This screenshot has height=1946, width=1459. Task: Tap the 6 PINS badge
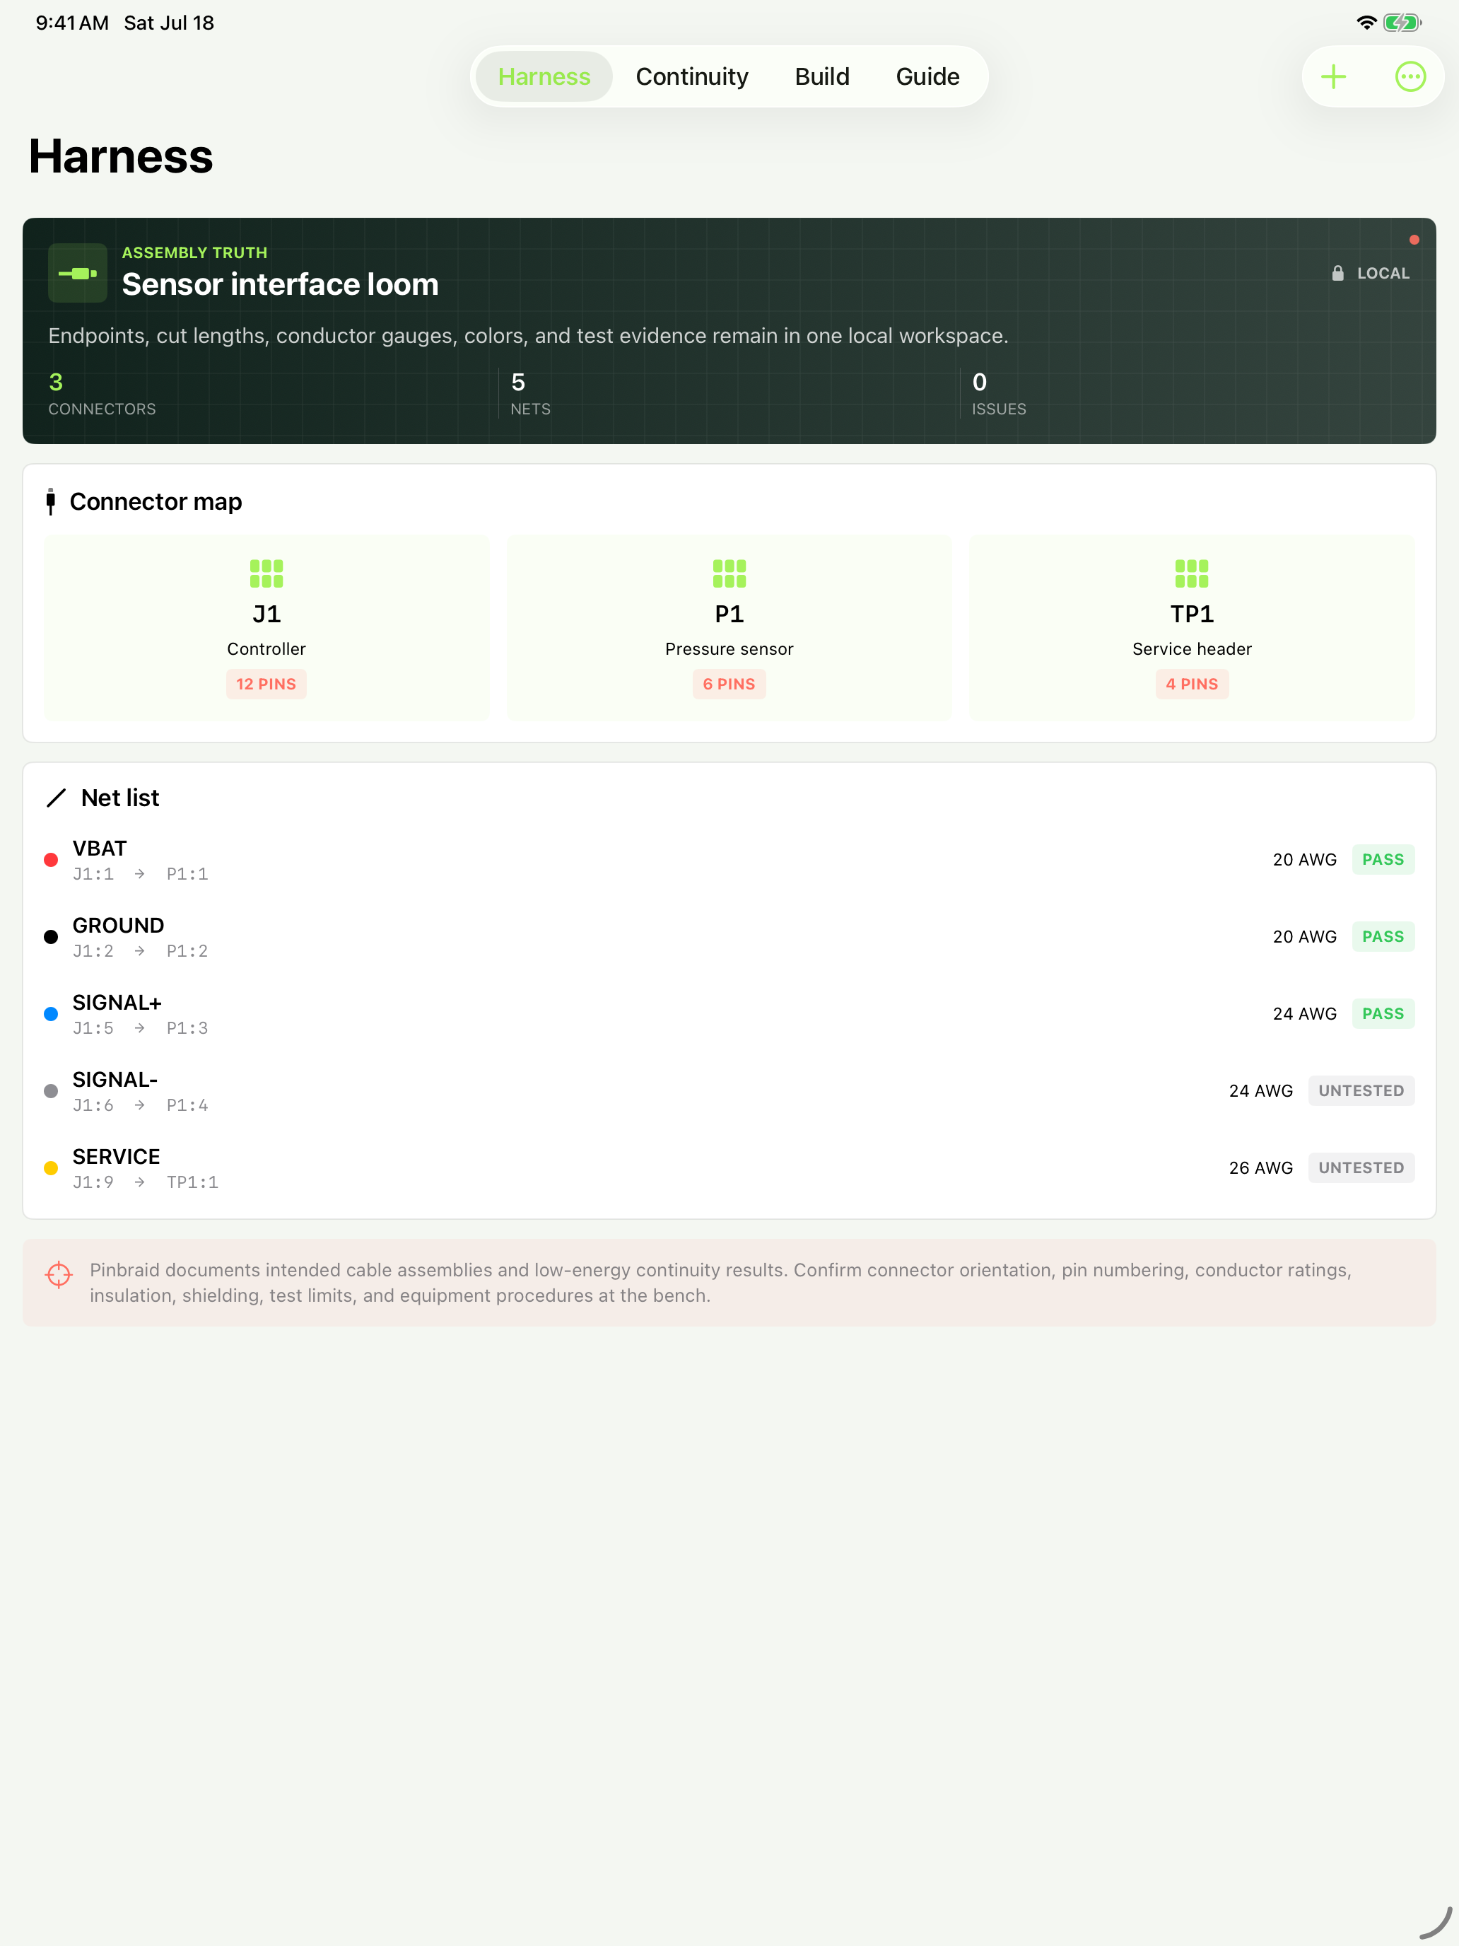[729, 684]
